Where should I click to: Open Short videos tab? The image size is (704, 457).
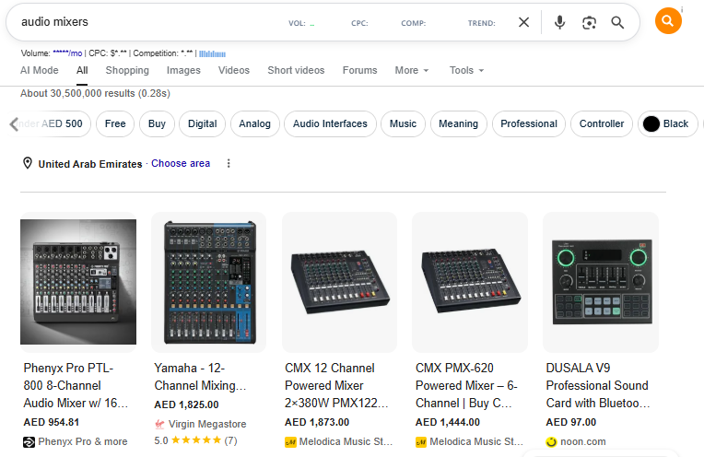click(x=296, y=70)
